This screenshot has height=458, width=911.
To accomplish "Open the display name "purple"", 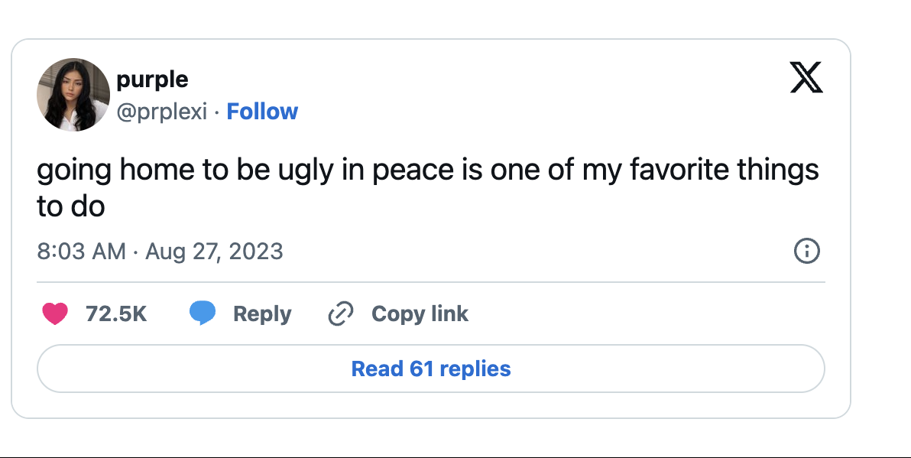I will [x=152, y=79].
